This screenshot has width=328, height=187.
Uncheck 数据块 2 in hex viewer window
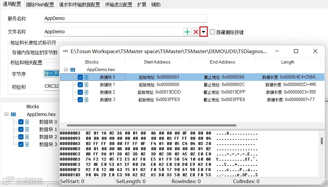[x=80, y=92]
